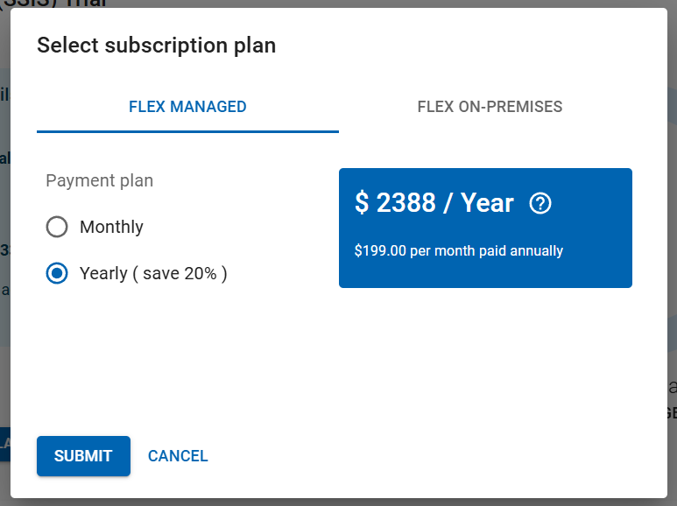Click the "$ 2388 / Year" price heading

(434, 203)
